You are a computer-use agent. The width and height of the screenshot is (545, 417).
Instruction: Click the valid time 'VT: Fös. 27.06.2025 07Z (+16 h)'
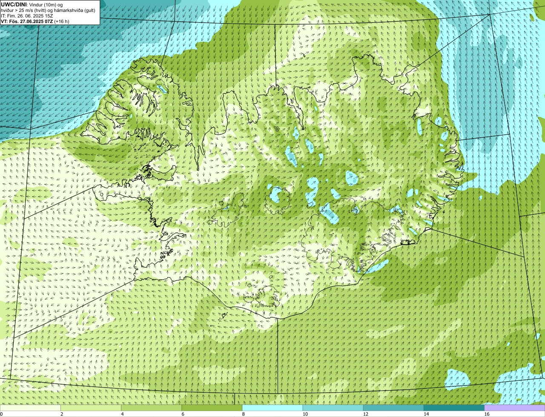35,21
